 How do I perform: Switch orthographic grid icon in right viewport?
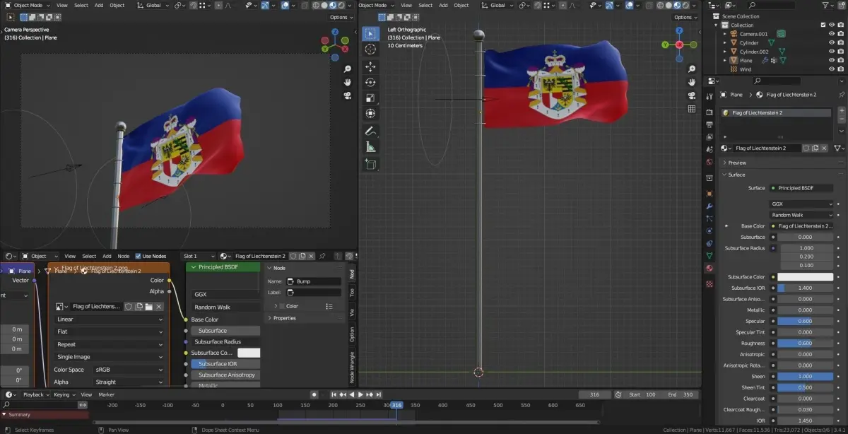pos(692,109)
